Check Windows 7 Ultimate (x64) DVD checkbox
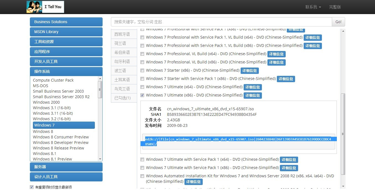Screen dimensions: 375x193 (142, 87)
